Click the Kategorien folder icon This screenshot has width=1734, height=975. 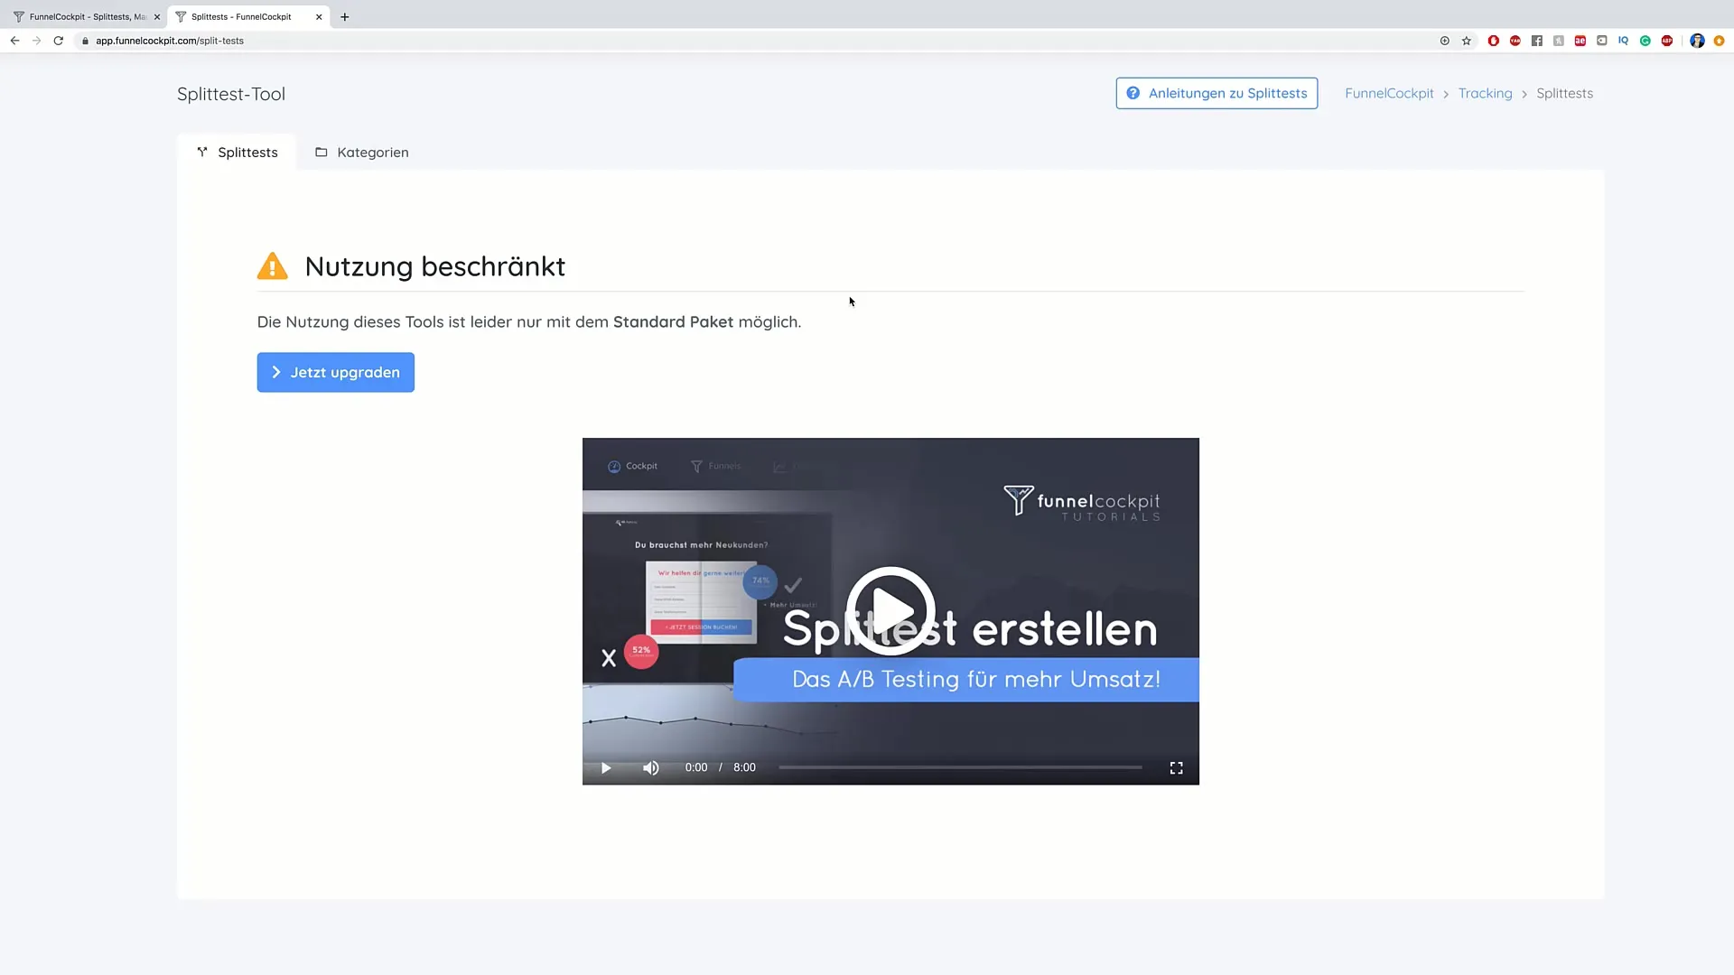tap(322, 151)
